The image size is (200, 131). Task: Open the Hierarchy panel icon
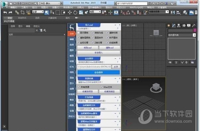(179, 26)
